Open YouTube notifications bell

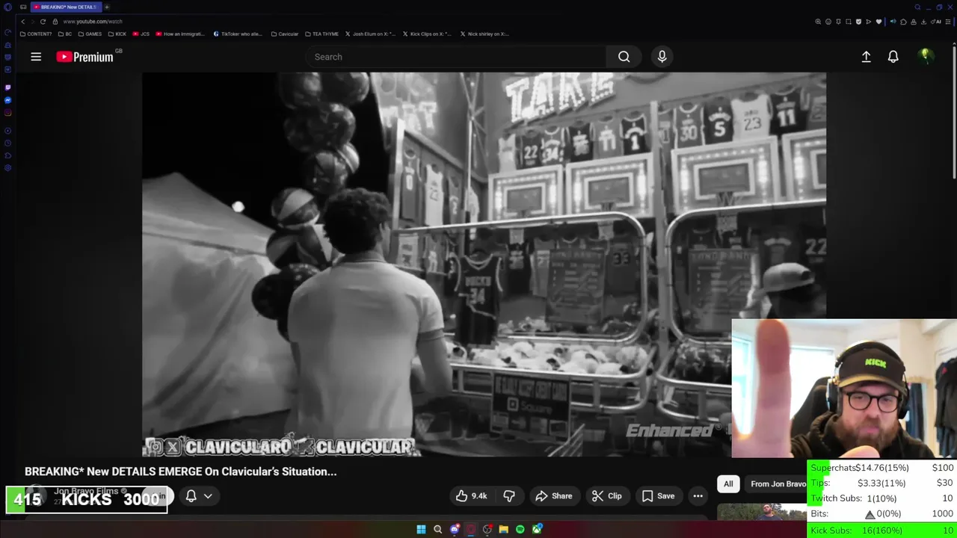(893, 57)
